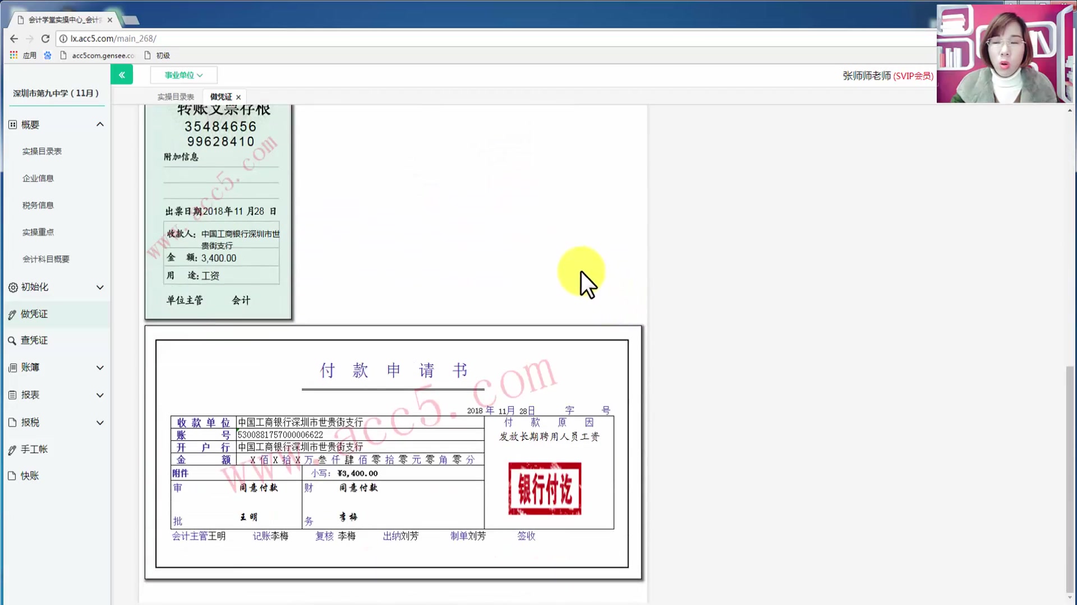Open the 企业信息 page link

(38, 178)
